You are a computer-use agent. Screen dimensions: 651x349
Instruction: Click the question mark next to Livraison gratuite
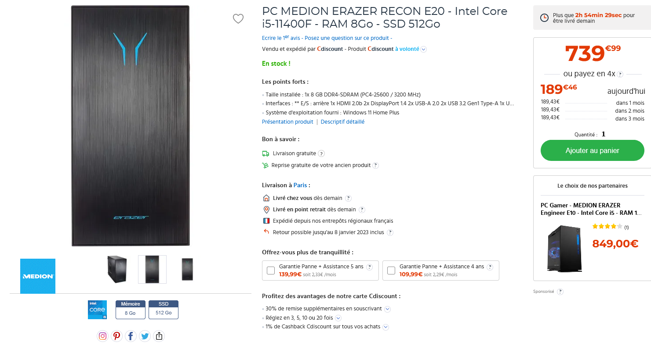[321, 153]
